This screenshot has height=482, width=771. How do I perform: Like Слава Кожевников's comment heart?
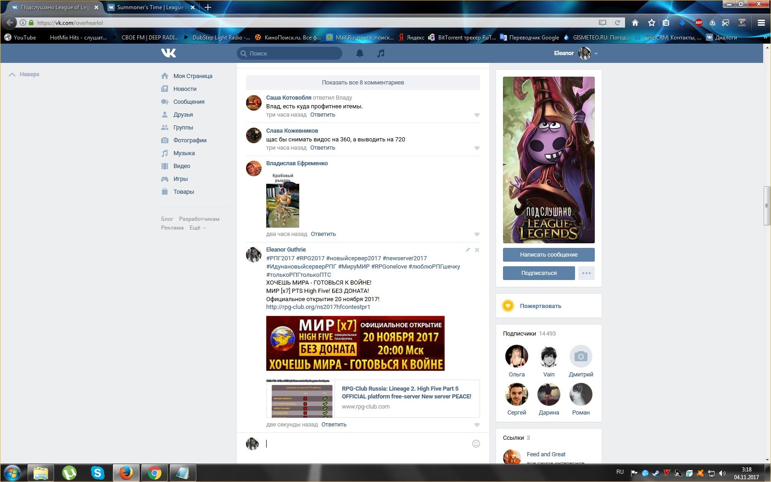(477, 148)
